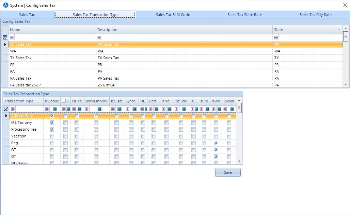Sort by the Transaction Type column header
The width and height of the screenshot is (350, 215).
point(23,101)
